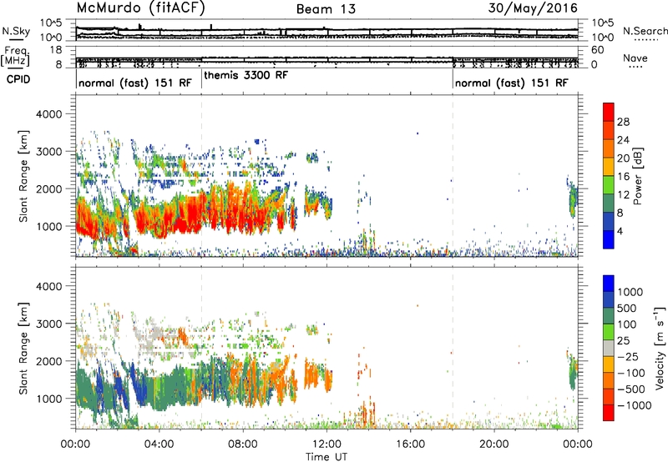Click the '20:00' time axis tick label
The height and width of the screenshot is (462, 668).
coord(494,444)
